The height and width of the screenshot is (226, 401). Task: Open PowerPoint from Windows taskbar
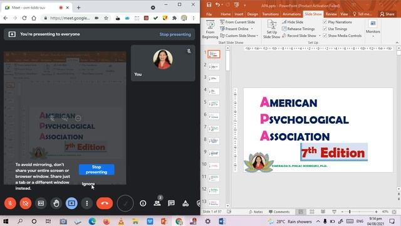[164, 221]
